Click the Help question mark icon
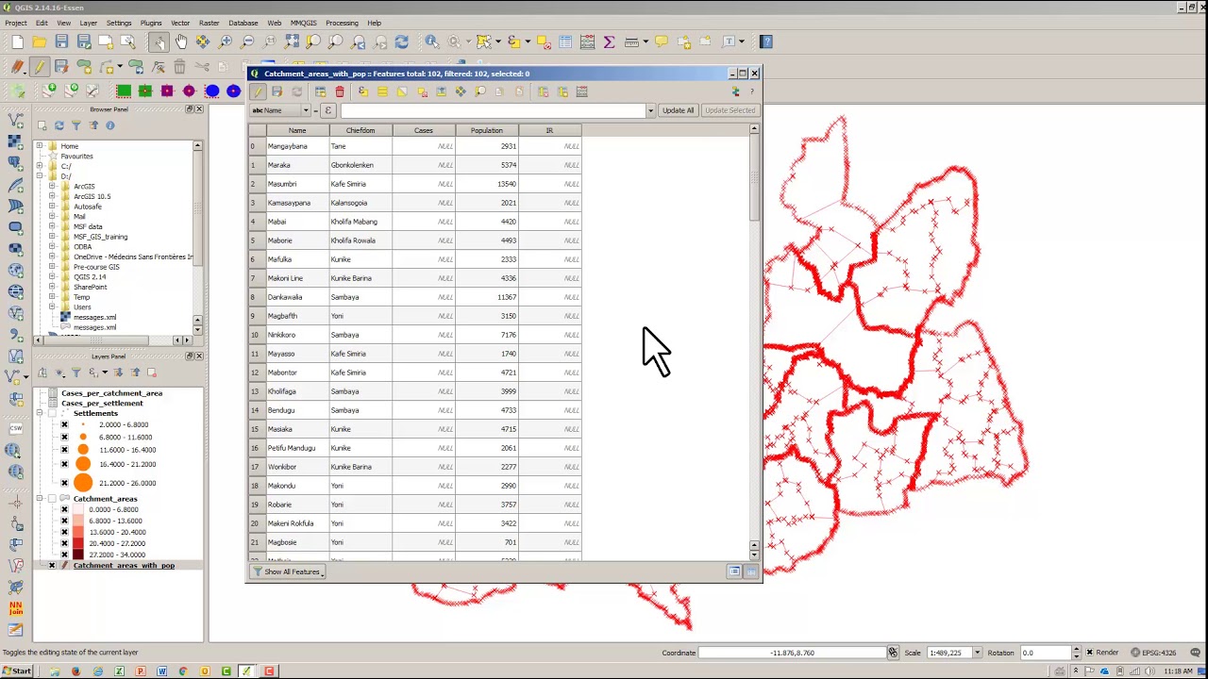 coord(766,41)
